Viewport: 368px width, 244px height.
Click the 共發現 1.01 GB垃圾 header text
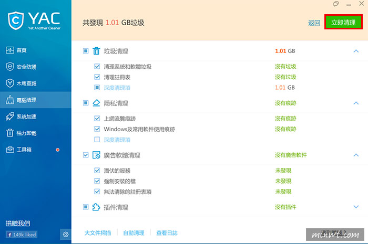click(114, 23)
